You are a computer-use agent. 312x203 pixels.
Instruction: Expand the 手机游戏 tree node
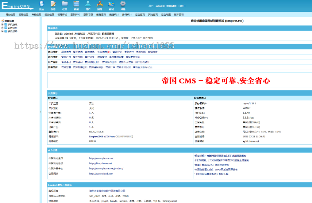coord(2,25)
